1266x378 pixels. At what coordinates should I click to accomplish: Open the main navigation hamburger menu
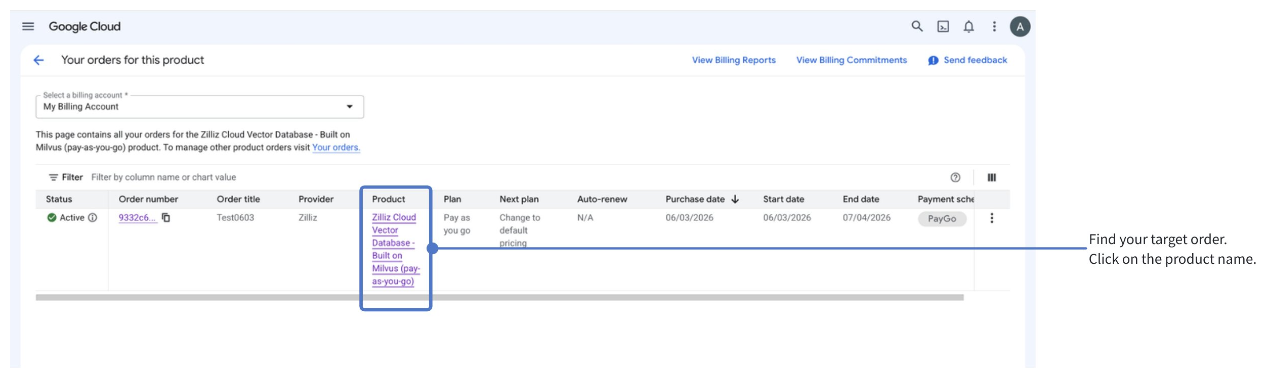[x=28, y=26]
